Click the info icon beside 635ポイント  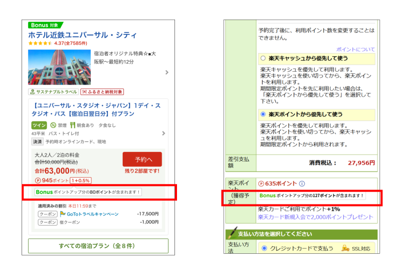pyautogui.click(x=302, y=183)
